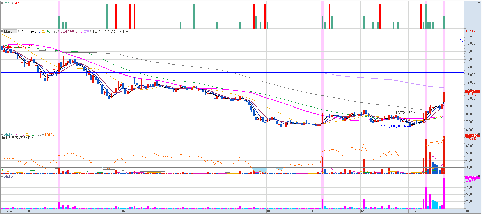Toggle the square marker before 뉴스
This screenshot has width=482, height=214.
tap(2, 3)
